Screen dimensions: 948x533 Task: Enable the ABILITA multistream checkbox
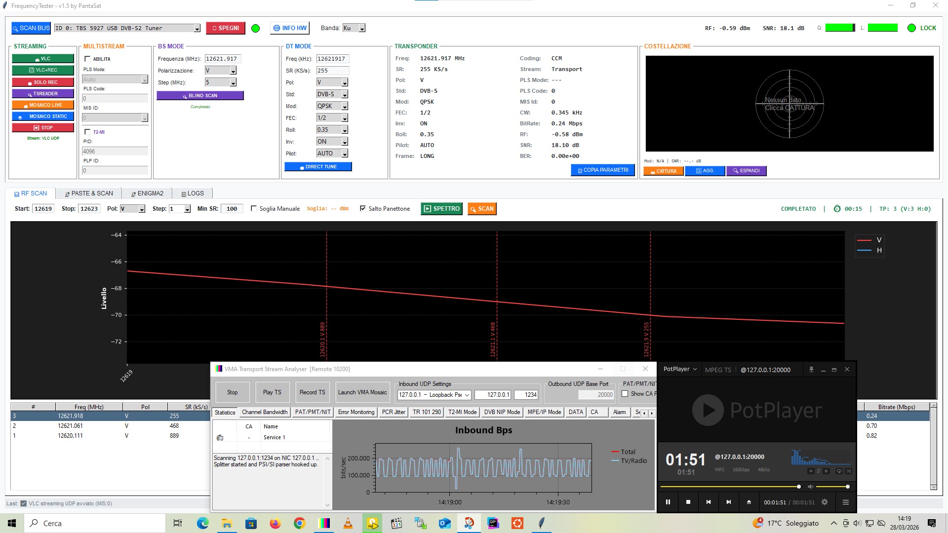click(x=88, y=59)
